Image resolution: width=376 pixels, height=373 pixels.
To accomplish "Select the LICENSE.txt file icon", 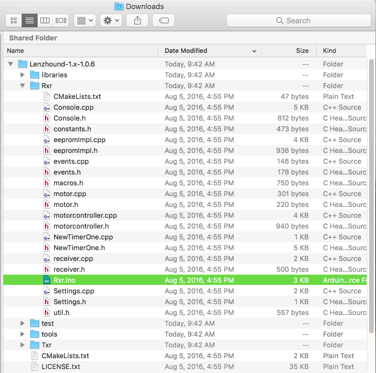I will point(35,367).
